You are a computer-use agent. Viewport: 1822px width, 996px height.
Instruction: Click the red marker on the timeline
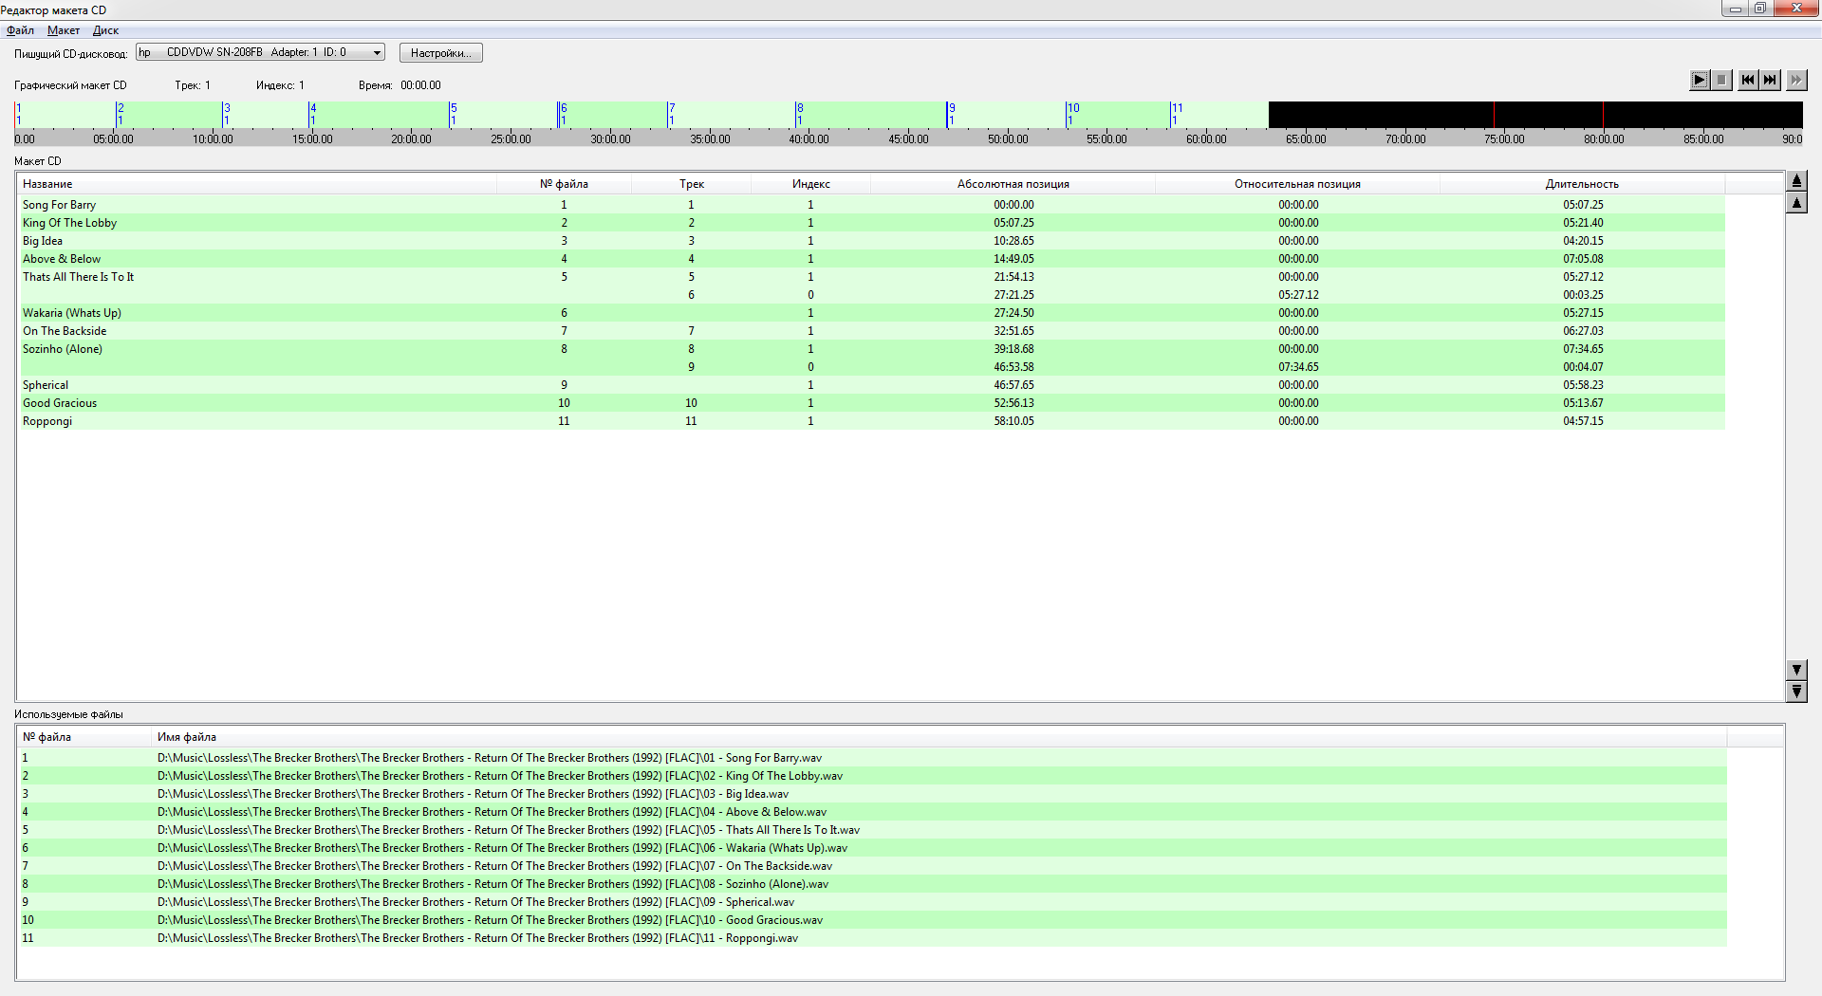click(1494, 115)
